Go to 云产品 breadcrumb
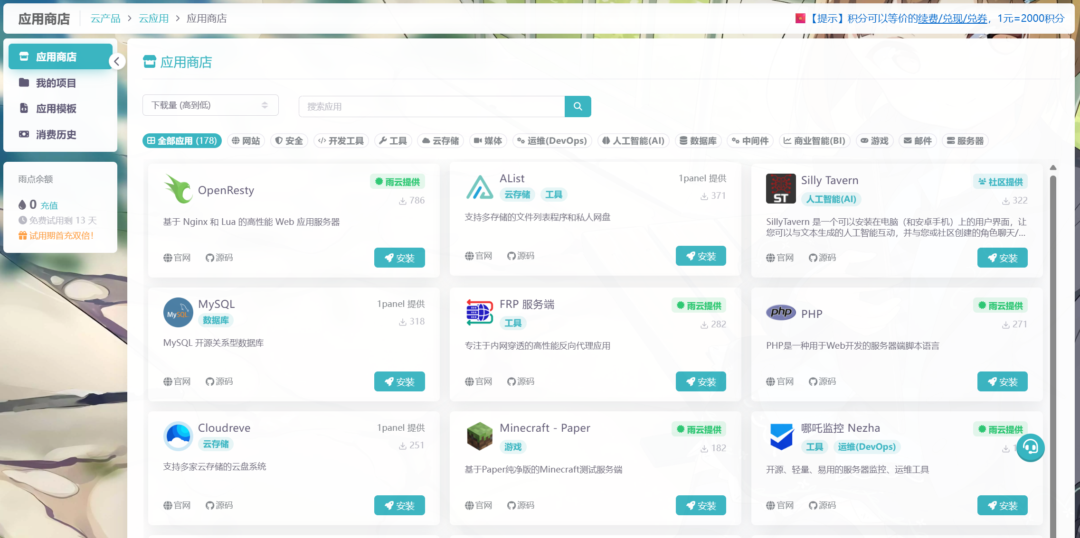Image resolution: width=1080 pixels, height=538 pixels. pyautogui.click(x=105, y=19)
